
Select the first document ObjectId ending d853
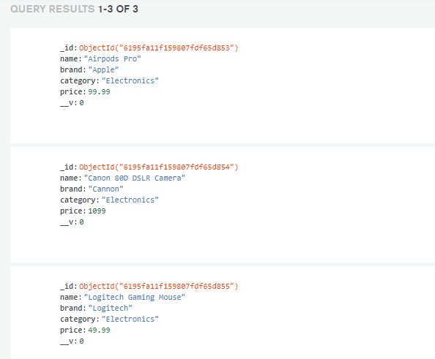159,48
